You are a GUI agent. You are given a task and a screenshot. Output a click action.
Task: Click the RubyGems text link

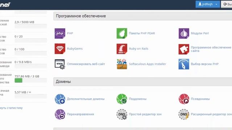point(75,49)
